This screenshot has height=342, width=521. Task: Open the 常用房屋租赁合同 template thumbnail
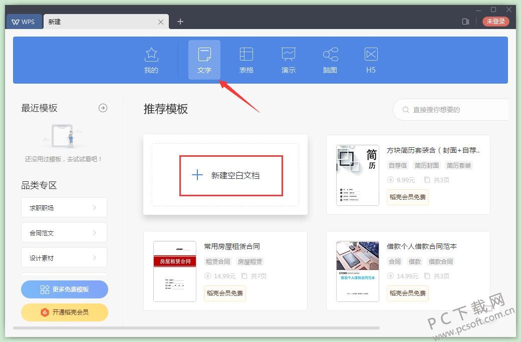click(x=174, y=271)
